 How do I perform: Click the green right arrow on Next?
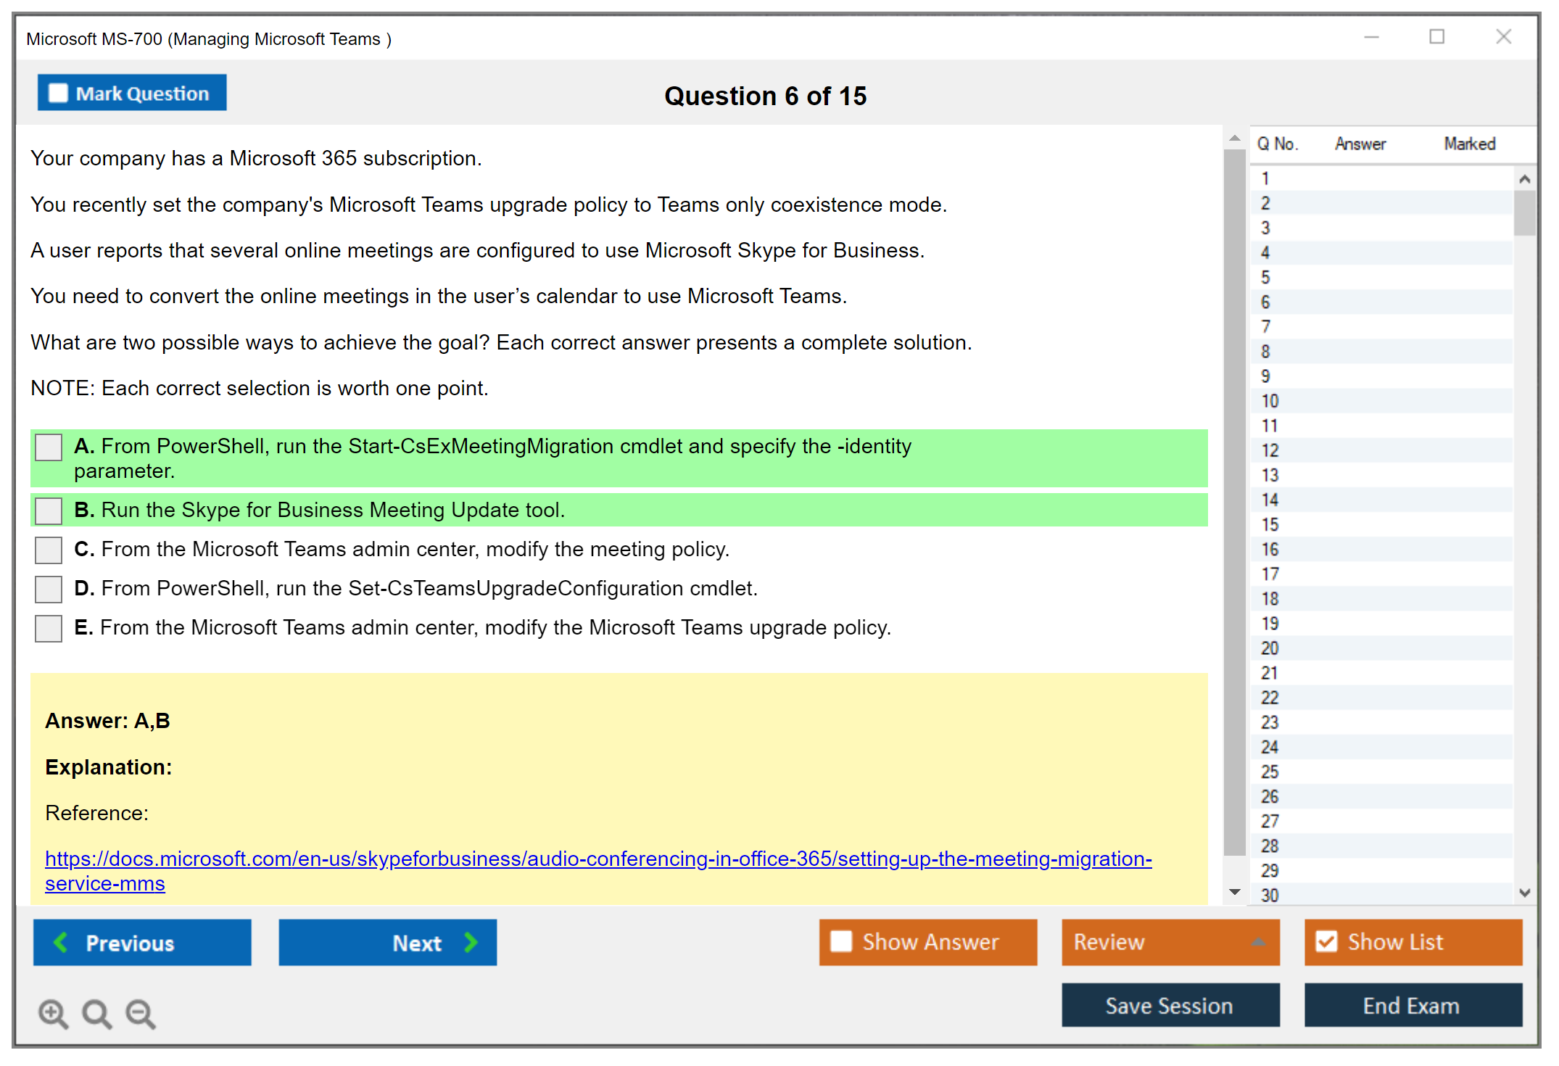tap(471, 943)
